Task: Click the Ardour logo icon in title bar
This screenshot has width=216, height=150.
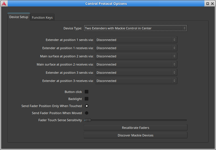Action: (x=4, y=4)
